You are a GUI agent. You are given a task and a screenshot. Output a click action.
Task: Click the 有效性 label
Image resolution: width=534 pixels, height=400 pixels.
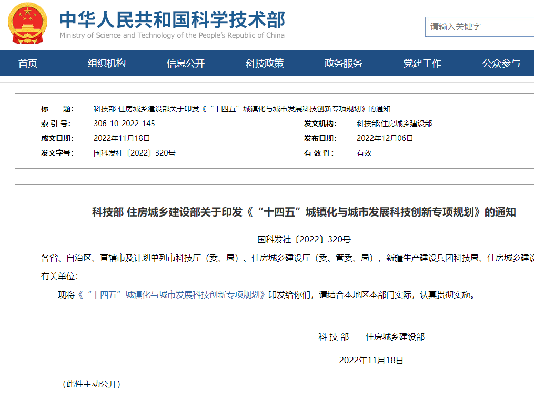(319, 153)
